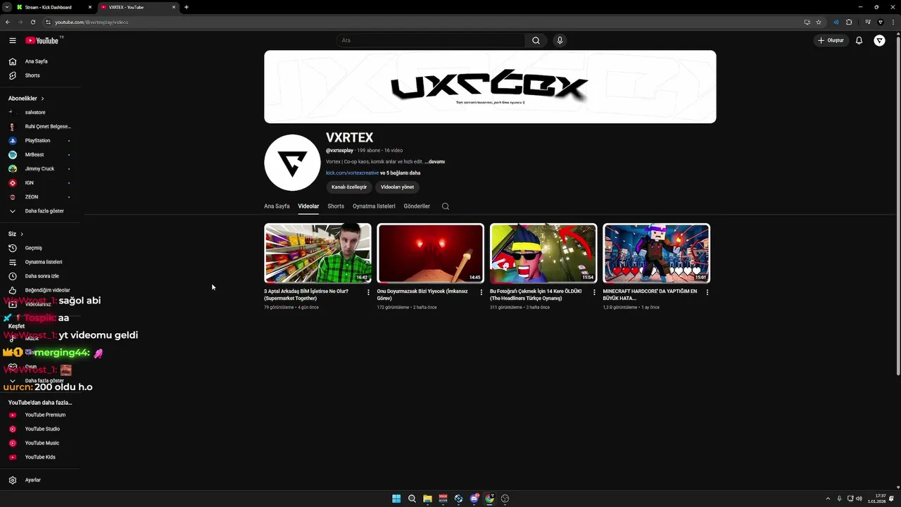Open the browser extensions puzzle icon
The width and height of the screenshot is (901, 507).
click(849, 22)
